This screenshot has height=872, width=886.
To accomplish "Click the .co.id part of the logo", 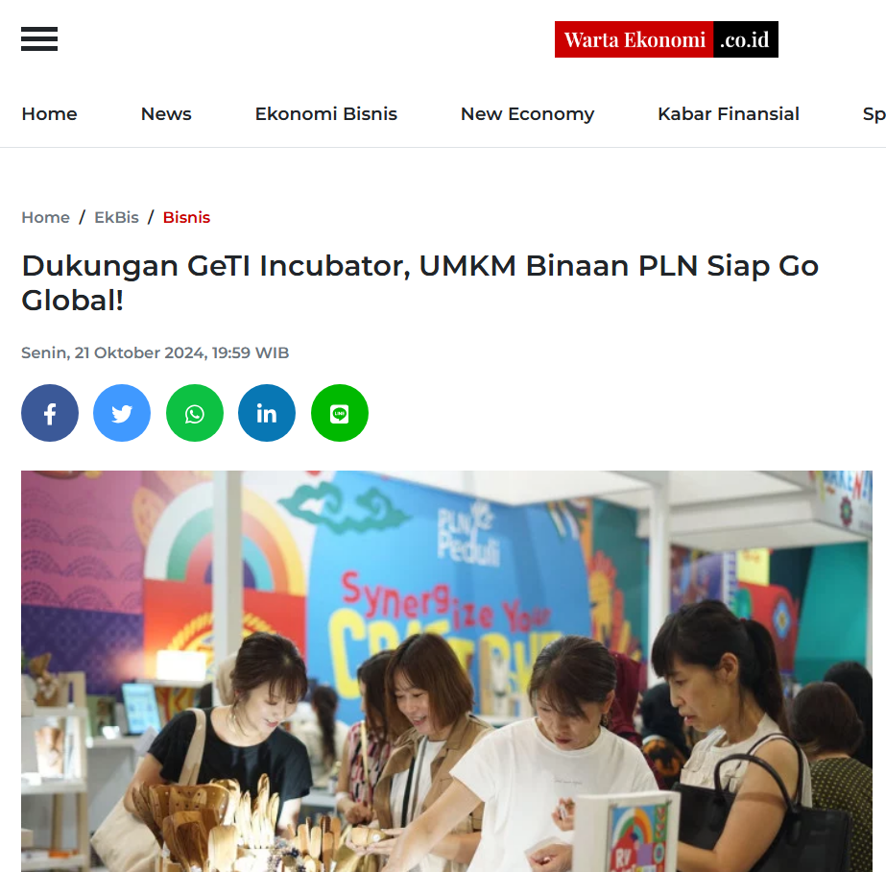I will (x=745, y=39).
